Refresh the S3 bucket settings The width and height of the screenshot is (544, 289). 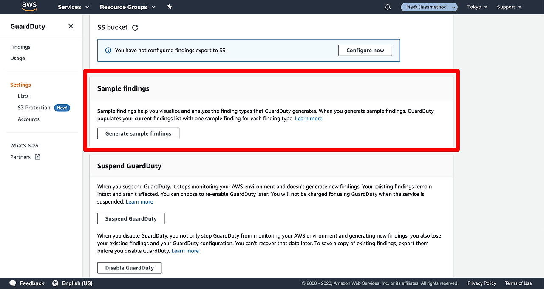point(135,28)
